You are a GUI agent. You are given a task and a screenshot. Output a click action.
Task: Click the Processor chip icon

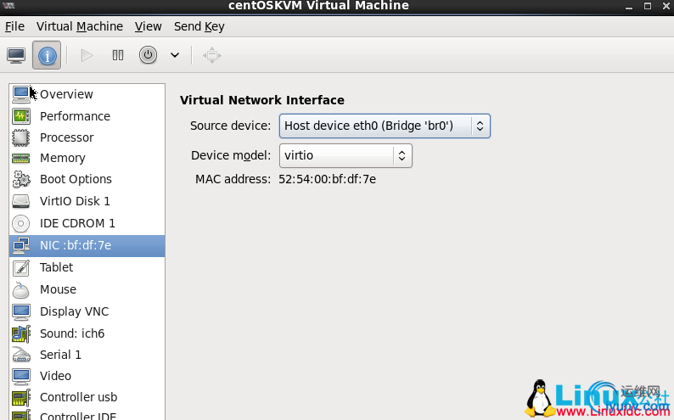tap(21, 137)
